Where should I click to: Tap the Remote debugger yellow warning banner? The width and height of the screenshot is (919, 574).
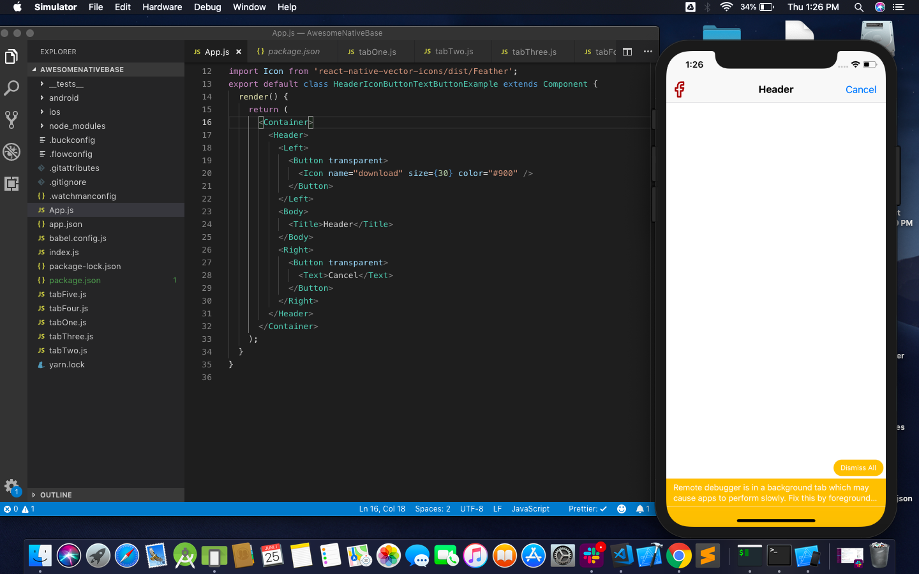(775, 493)
